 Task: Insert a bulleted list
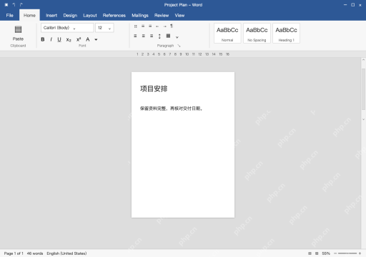click(x=136, y=26)
